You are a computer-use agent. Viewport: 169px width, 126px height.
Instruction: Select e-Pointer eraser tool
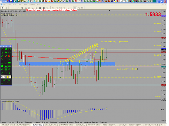[2, 56]
